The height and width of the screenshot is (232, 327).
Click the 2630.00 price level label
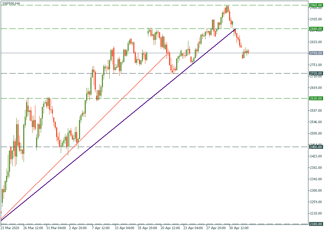tap(316, 98)
